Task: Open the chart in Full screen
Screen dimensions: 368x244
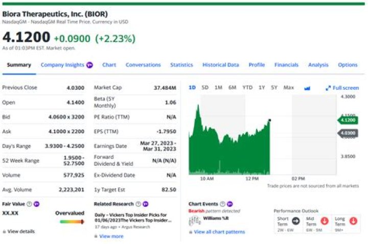Action: [342, 88]
